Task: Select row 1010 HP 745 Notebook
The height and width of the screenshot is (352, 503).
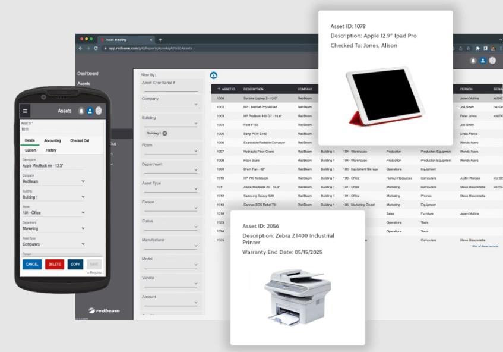Action: [357, 178]
